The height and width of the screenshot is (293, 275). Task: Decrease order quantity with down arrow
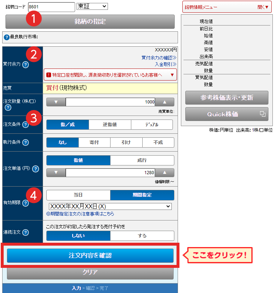coord(56,102)
